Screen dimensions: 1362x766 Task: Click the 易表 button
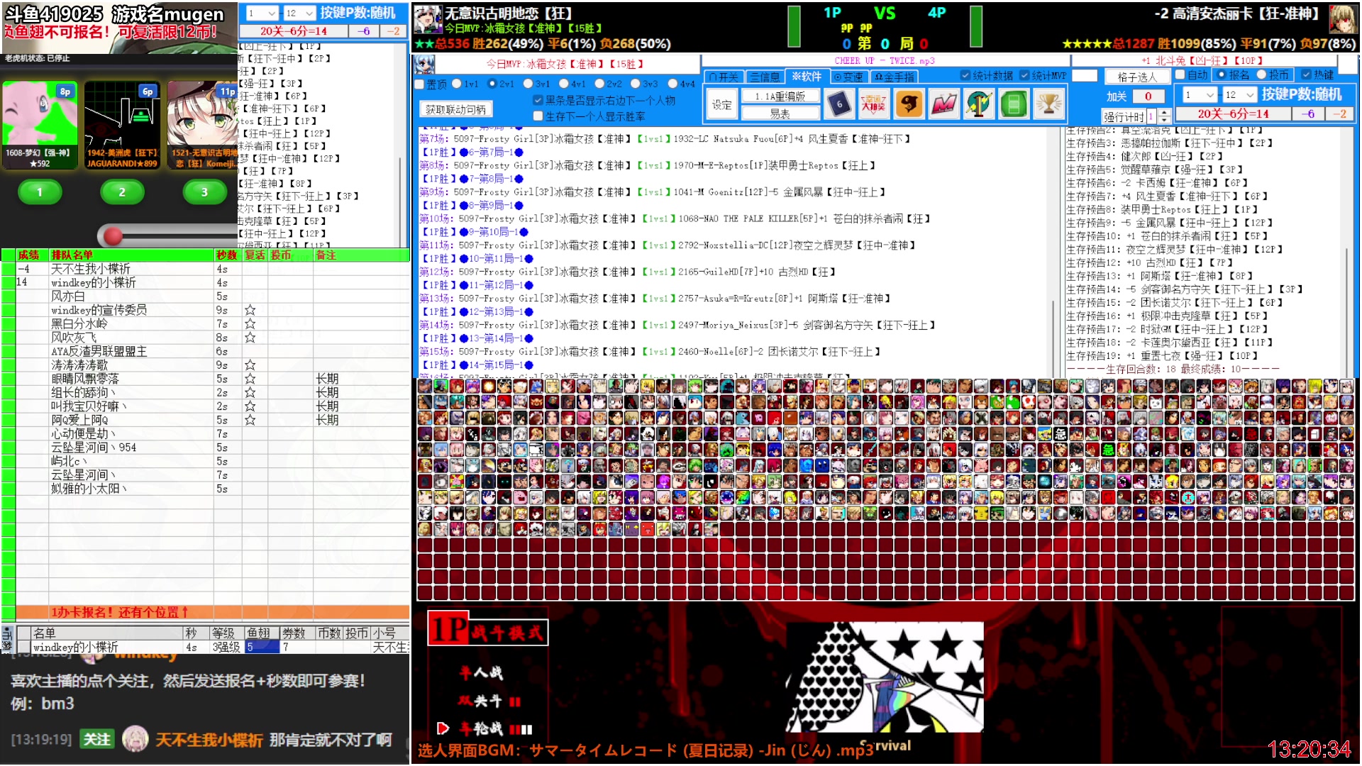(x=780, y=113)
